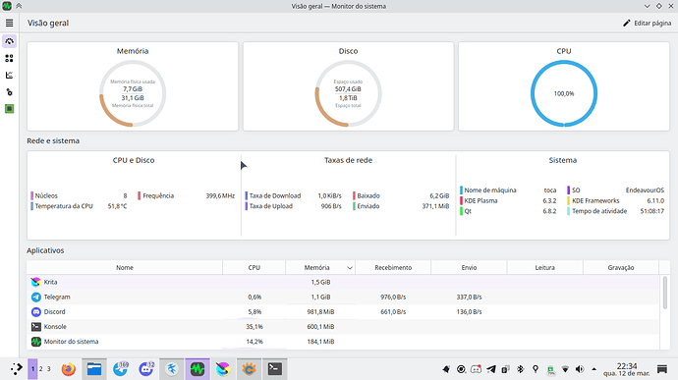
Task: Expand hidden system tray icons arrow
Action: (x=594, y=369)
